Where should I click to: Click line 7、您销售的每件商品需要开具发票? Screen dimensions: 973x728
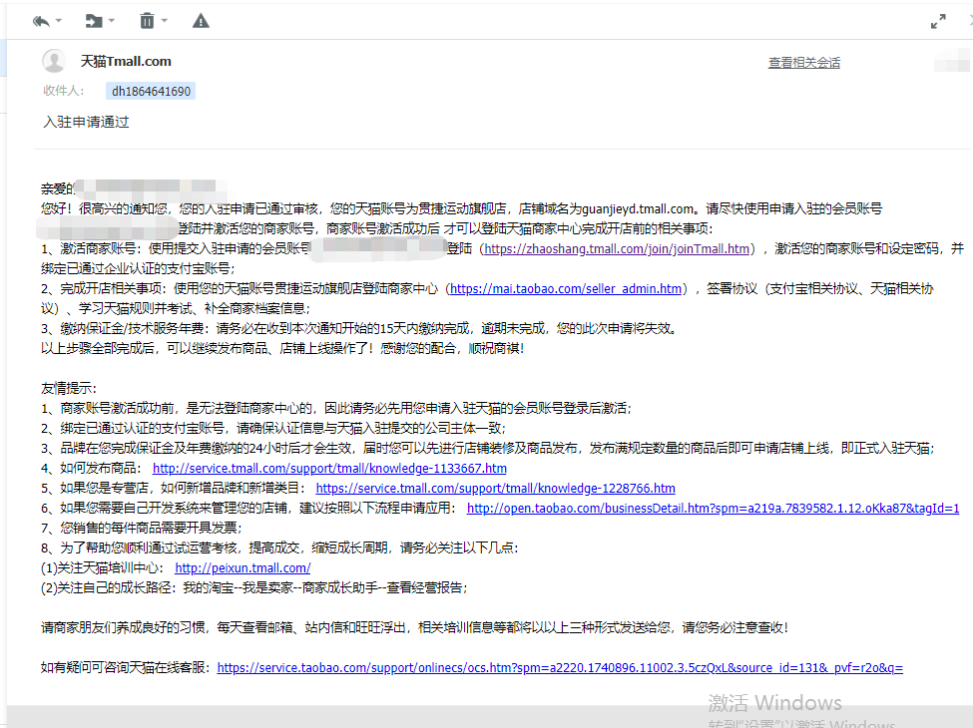click(x=142, y=528)
